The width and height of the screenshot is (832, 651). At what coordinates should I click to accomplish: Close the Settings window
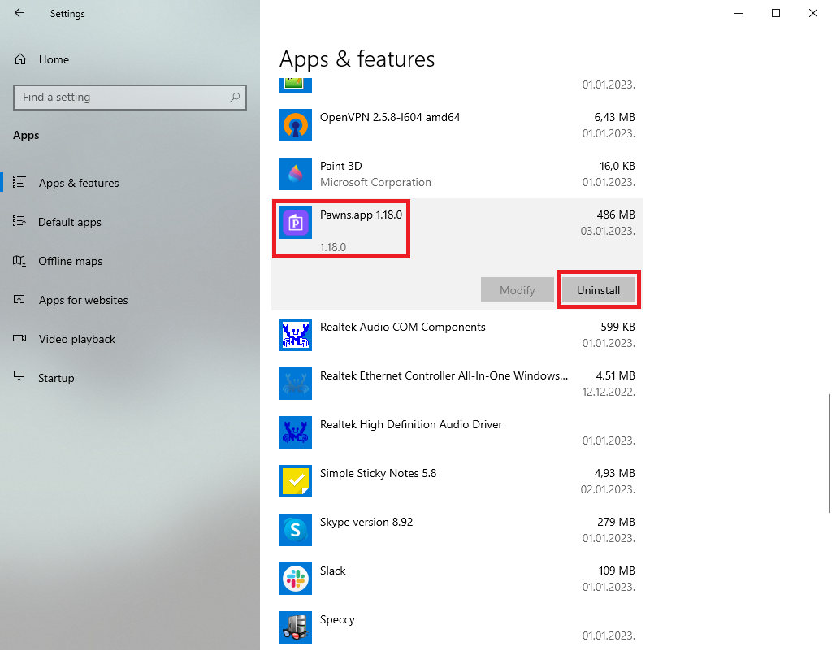pos(812,13)
